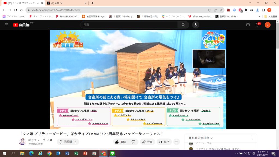
Task: Open PowerPoint from the taskbar
Action: [85, 153]
